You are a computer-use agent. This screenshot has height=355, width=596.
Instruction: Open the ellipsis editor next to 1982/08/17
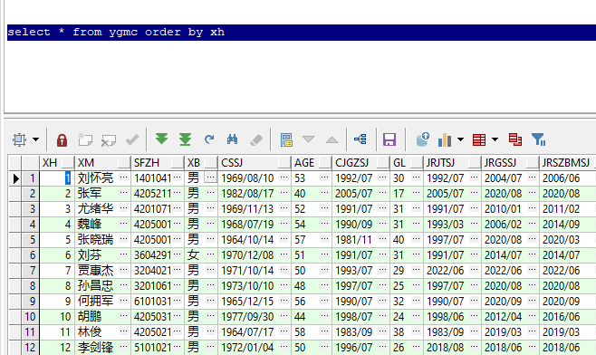[x=284, y=193]
